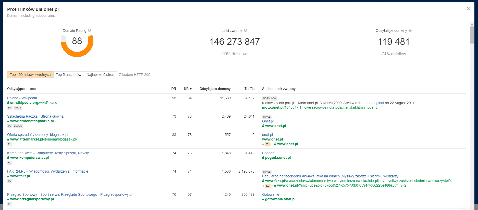Viewport: 478px width, 210px height.
Task: Open the www.szlachetnapaczka.pl URL
Action: point(32,121)
